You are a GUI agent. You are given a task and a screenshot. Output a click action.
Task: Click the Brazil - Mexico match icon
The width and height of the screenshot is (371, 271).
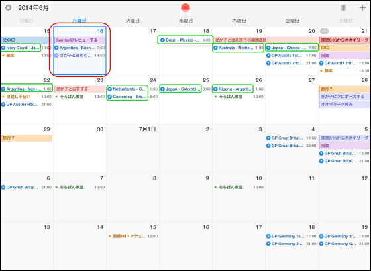(x=162, y=40)
